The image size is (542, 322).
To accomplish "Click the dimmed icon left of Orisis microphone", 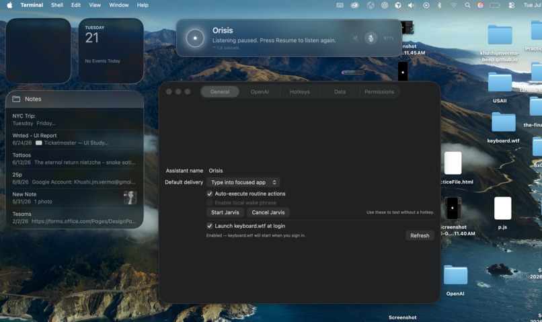I will [x=355, y=38].
